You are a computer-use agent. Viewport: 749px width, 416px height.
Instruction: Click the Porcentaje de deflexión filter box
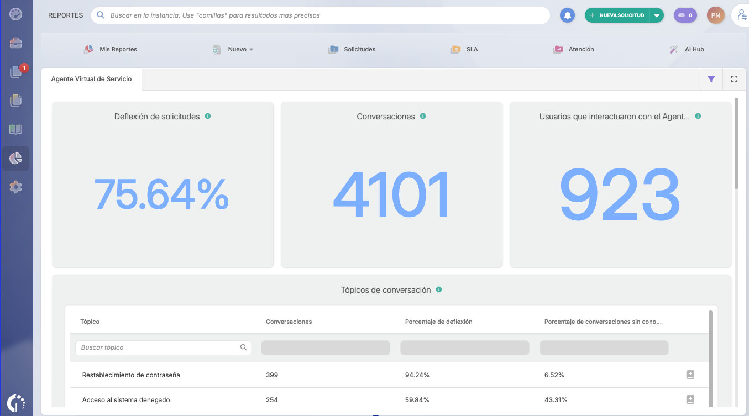point(465,347)
